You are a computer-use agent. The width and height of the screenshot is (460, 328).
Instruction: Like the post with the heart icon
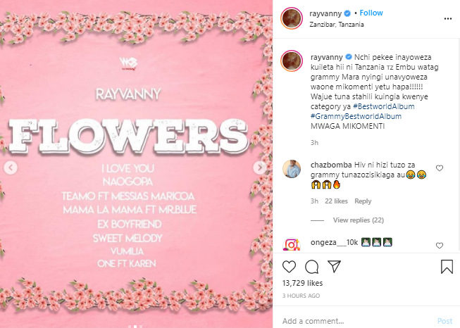(289, 267)
